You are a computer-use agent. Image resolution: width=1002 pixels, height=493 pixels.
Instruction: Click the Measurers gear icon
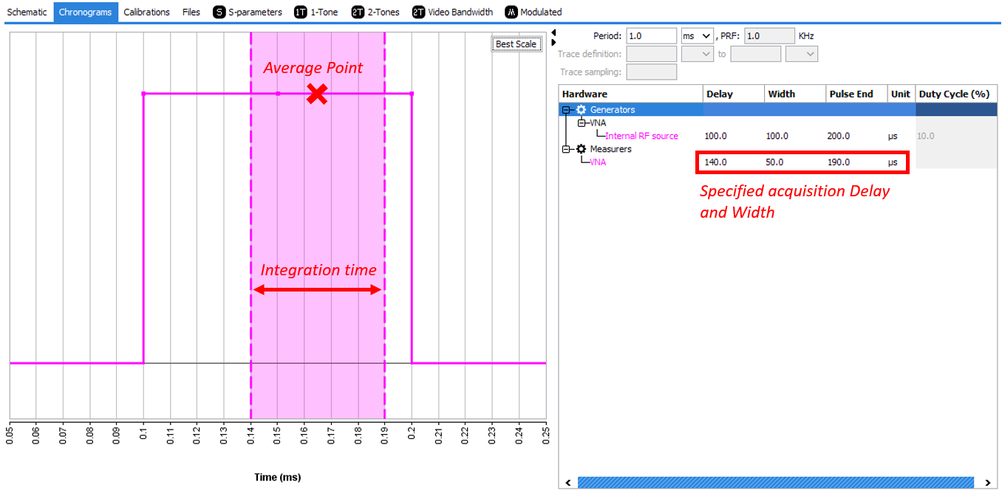(x=582, y=149)
